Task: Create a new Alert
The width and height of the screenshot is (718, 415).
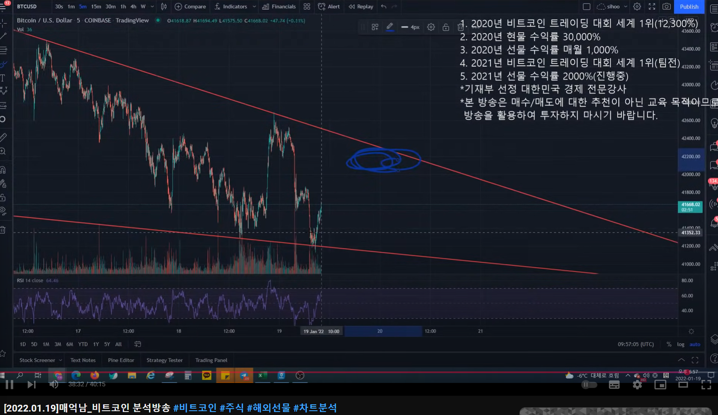Action: tap(329, 6)
